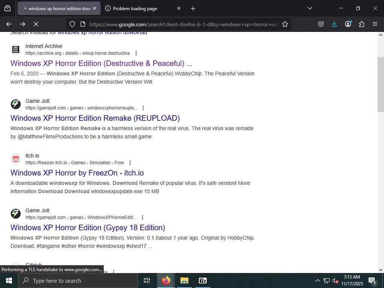This screenshot has height=288, width=384.
Task: Click Game Jolt favicon of REUPLOAD result
Action: point(16,104)
